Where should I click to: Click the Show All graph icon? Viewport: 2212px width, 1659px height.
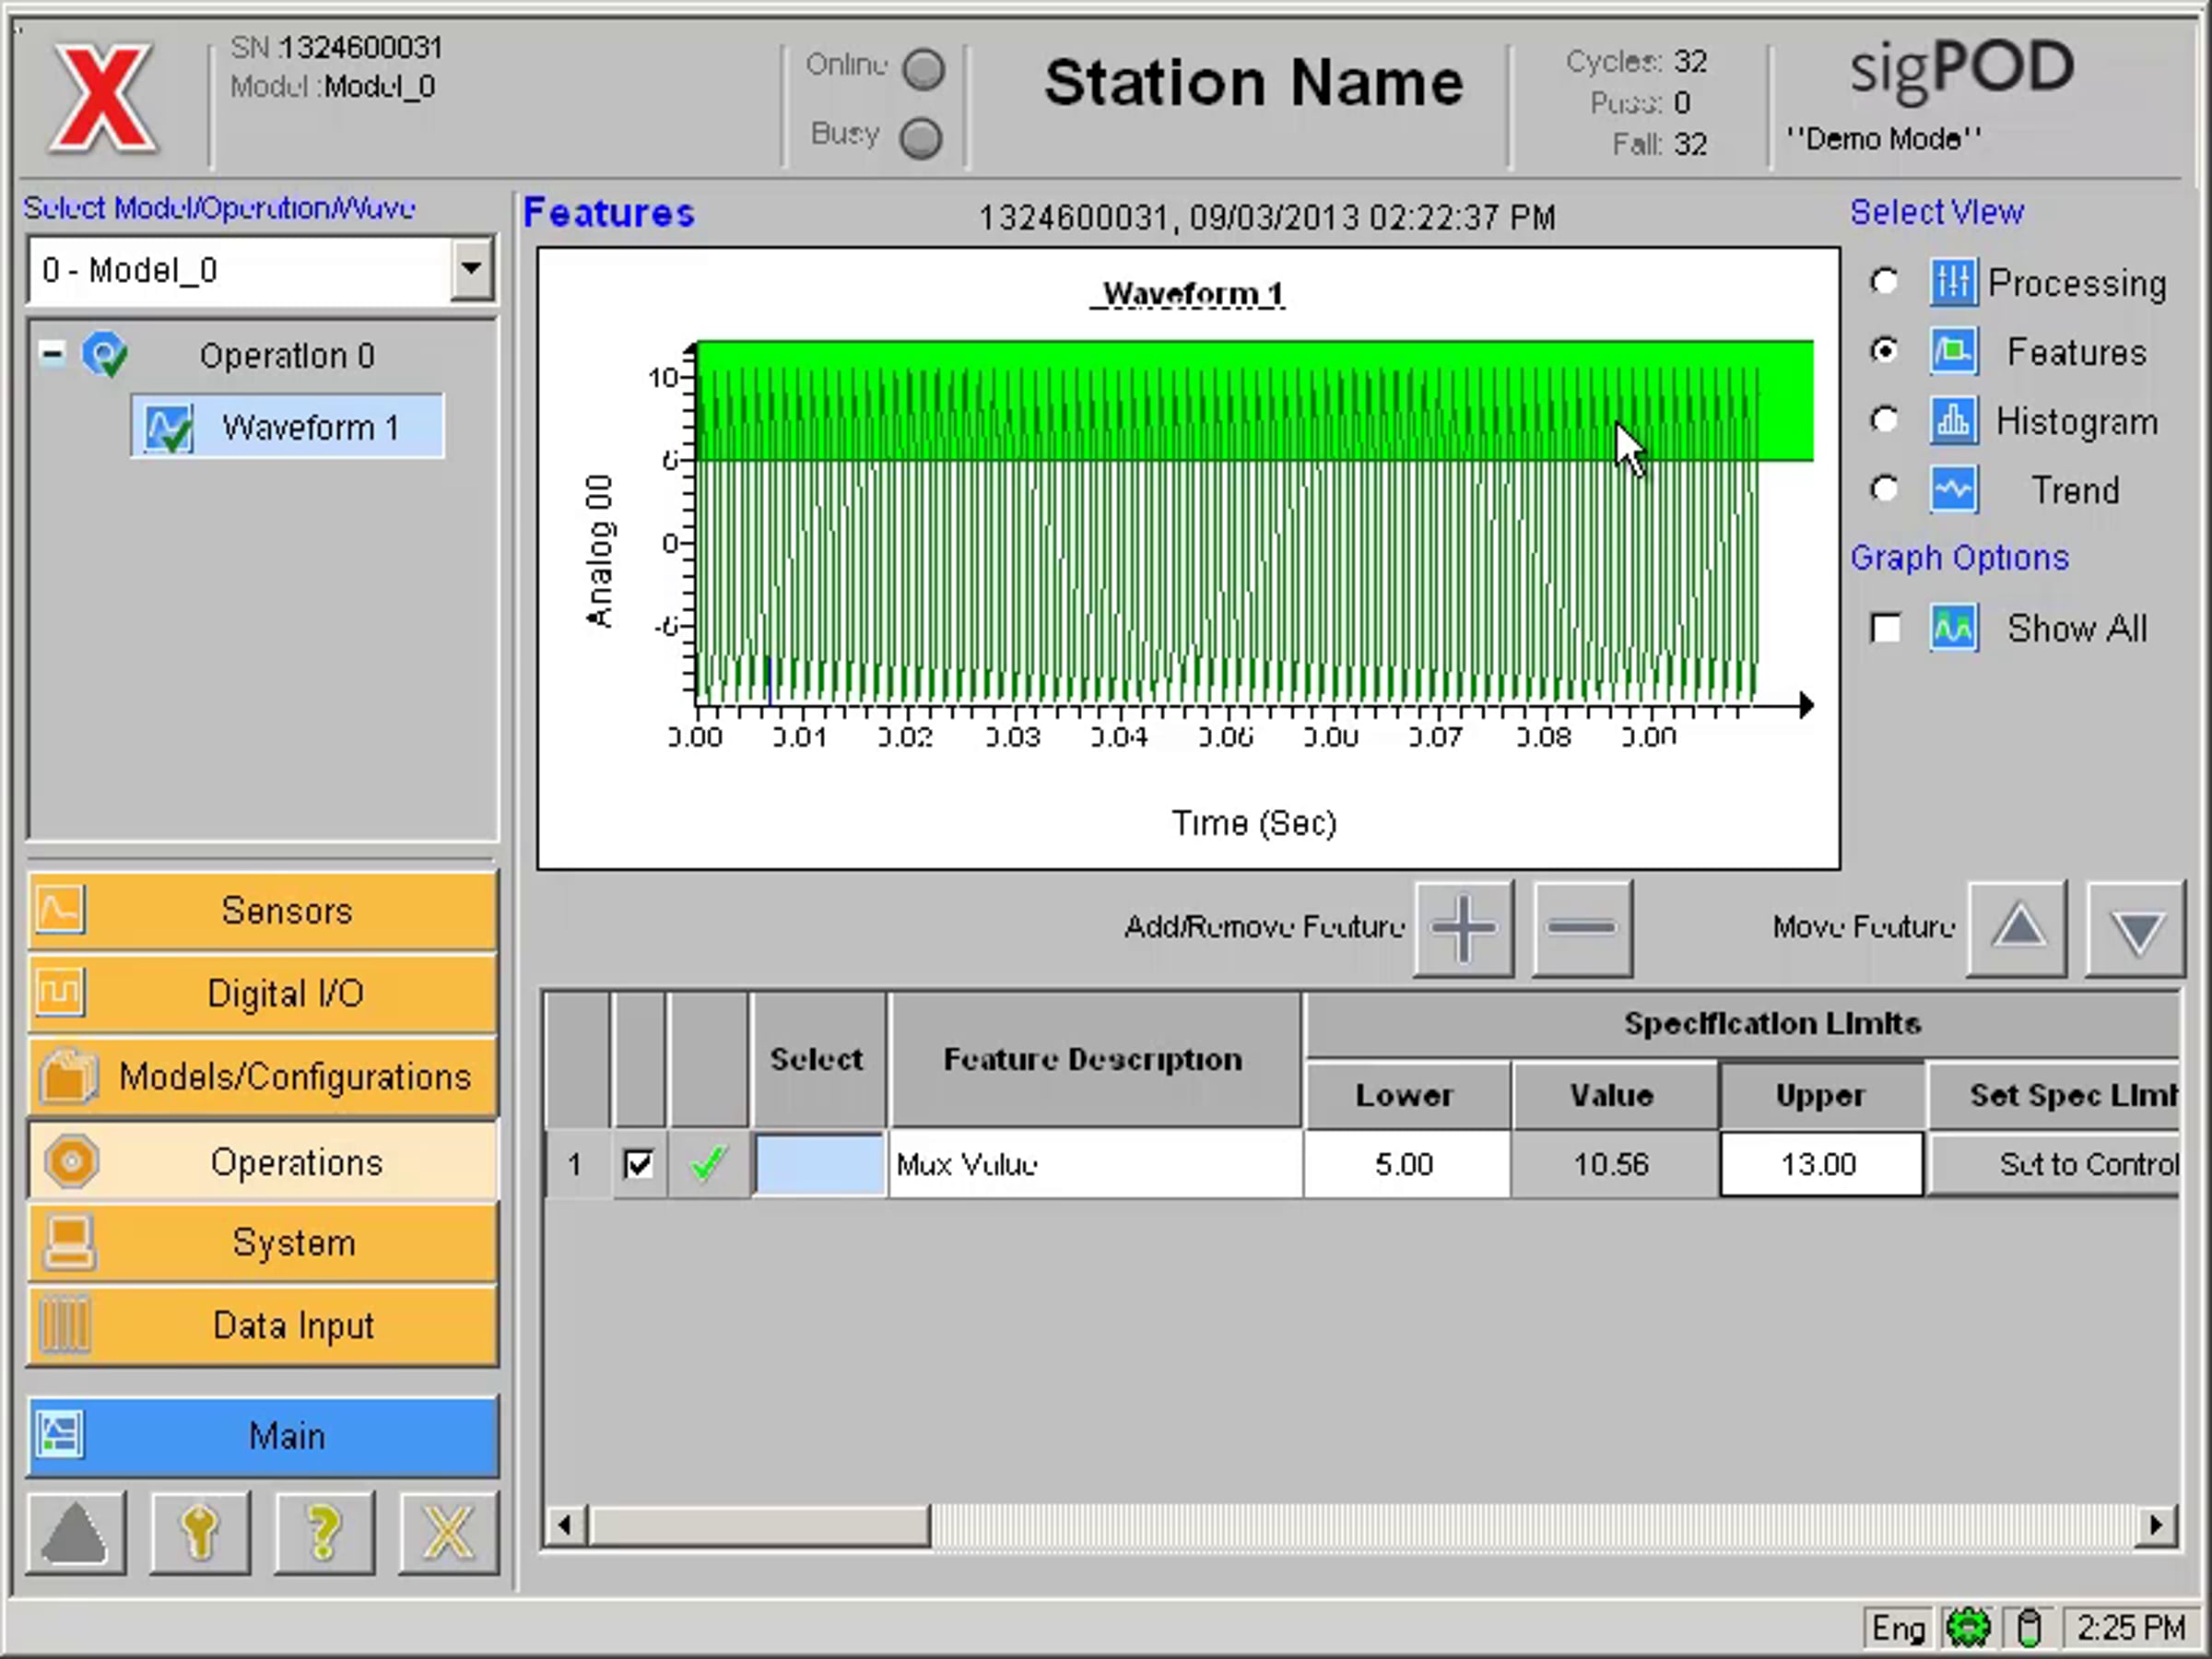[x=1953, y=628]
